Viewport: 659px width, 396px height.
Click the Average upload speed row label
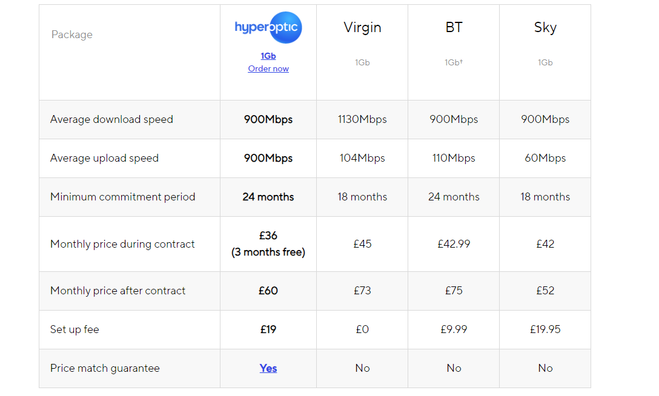(x=104, y=158)
